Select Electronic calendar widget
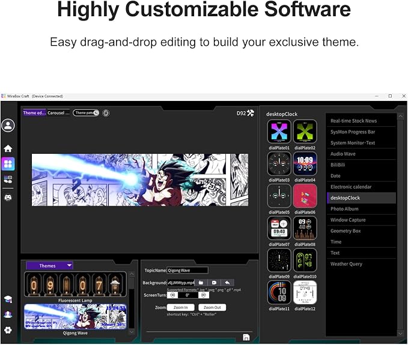408x345 pixels. pos(361,187)
